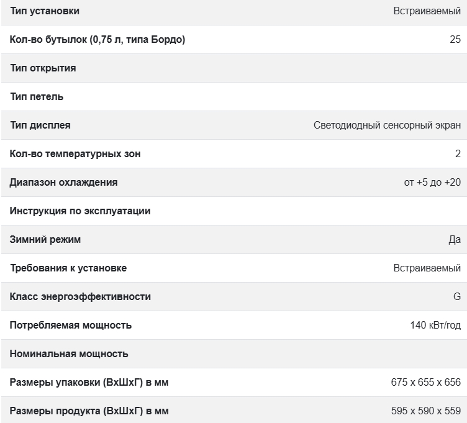
Task: Click the 'Класс энергоэффективности' label
Action: [80, 297]
